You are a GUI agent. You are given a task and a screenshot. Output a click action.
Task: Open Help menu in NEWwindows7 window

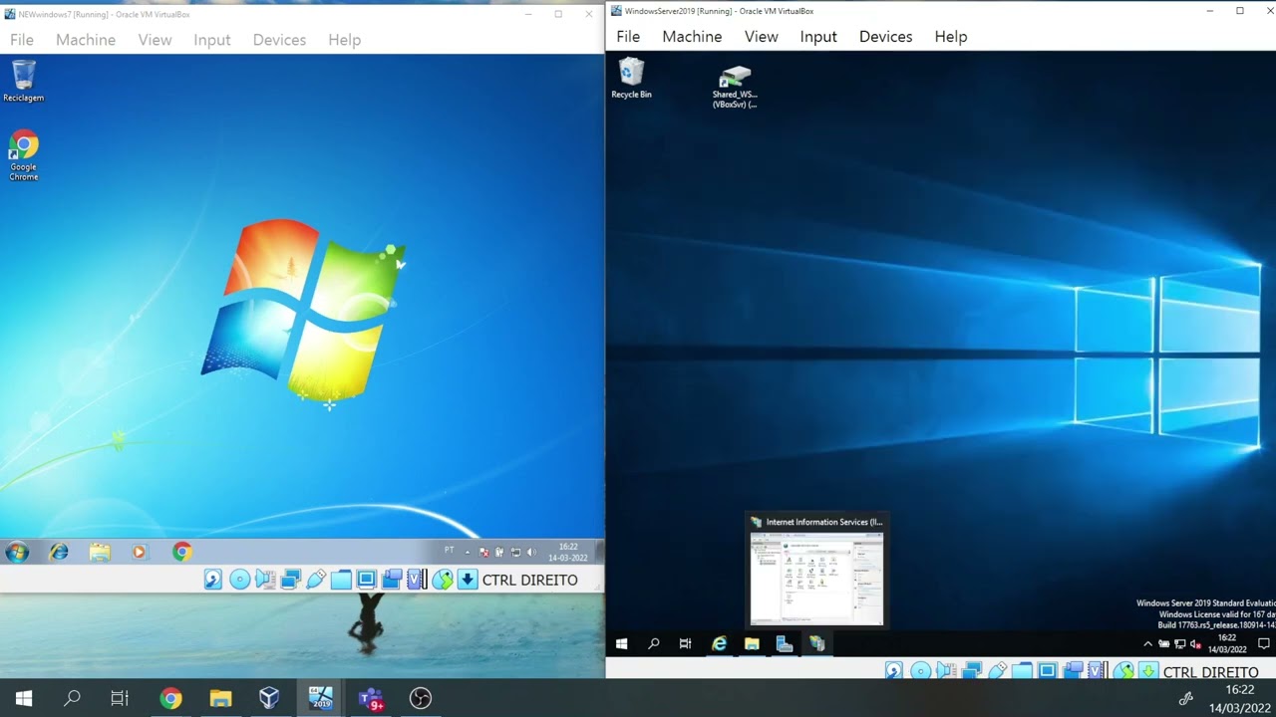[344, 40]
